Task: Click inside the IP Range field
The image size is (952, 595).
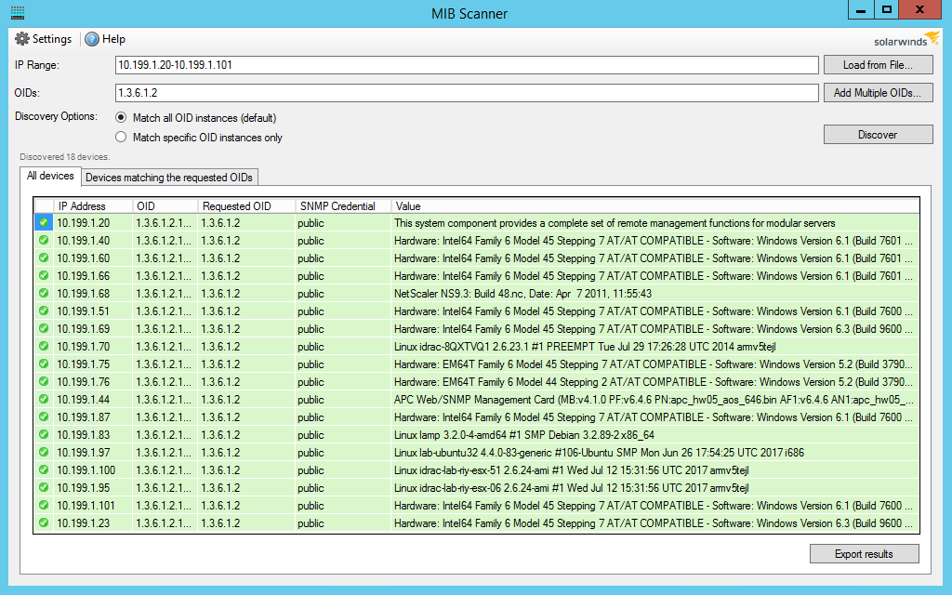Action: click(x=463, y=65)
